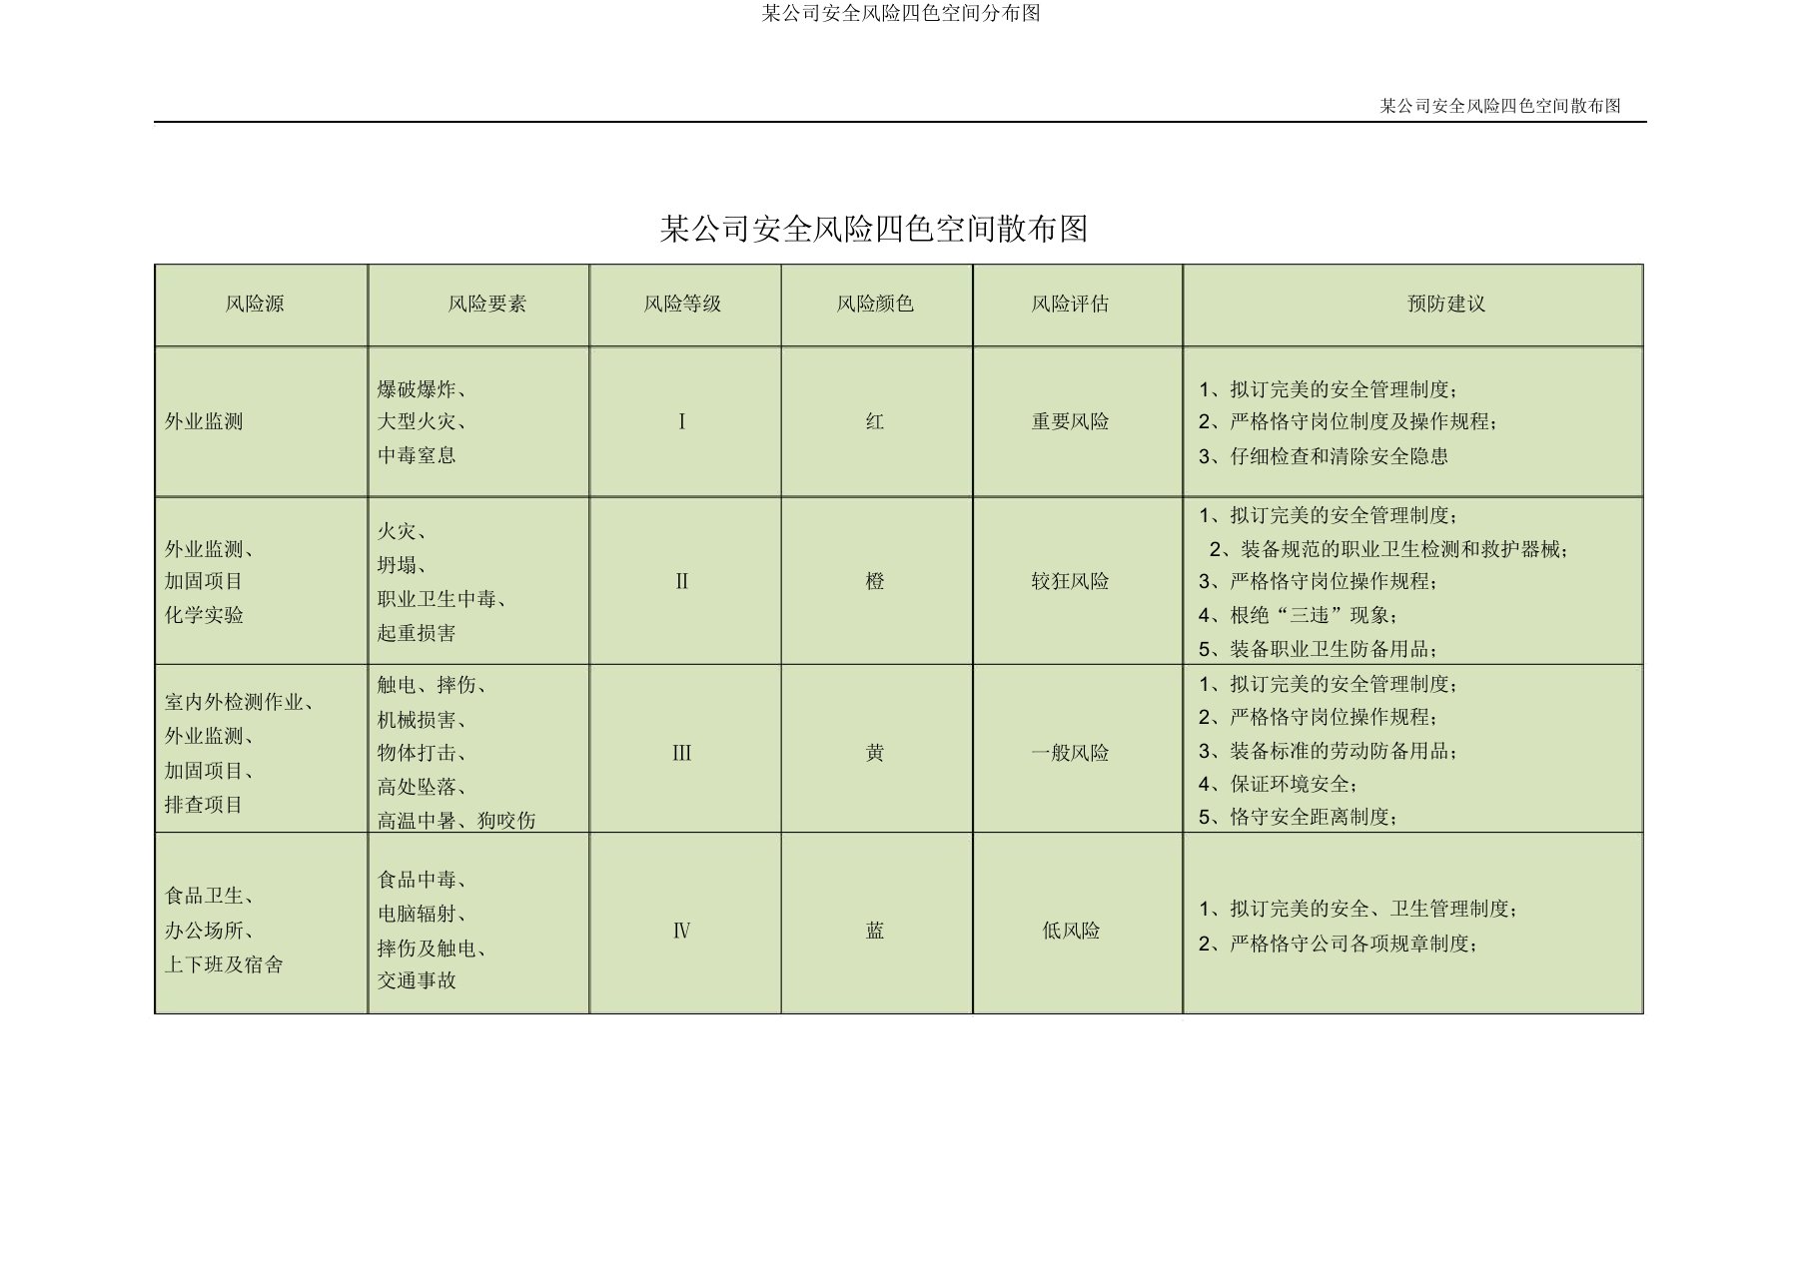Click the text 高温中暑、狗咬伤
This screenshot has width=1802, height=1272.
pyautogui.click(x=456, y=821)
